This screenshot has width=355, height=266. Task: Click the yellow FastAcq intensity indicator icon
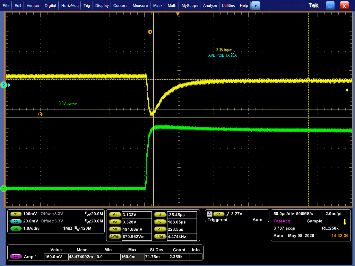point(345,222)
